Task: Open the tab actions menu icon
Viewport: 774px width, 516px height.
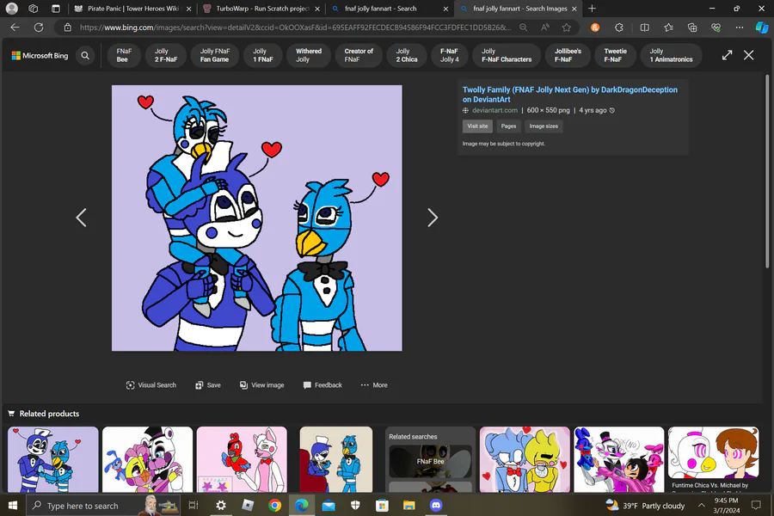Action: point(56,9)
